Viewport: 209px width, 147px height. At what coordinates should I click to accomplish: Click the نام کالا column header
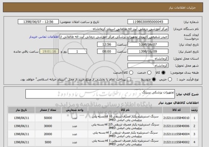[125, 110]
